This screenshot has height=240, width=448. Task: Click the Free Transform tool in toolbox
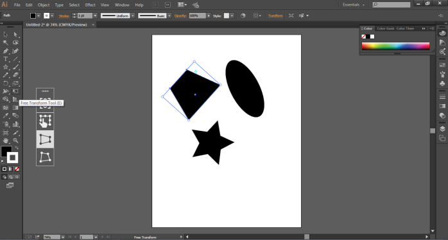(x=15, y=91)
